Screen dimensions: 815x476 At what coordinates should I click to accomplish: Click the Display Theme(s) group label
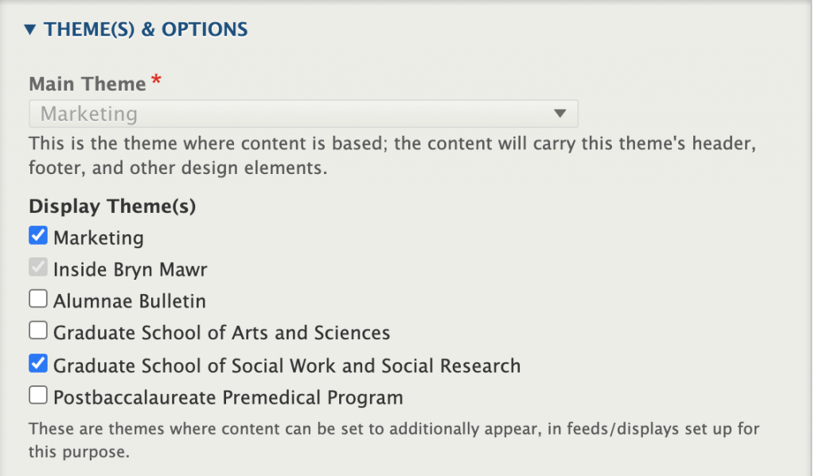click(112, 207)
